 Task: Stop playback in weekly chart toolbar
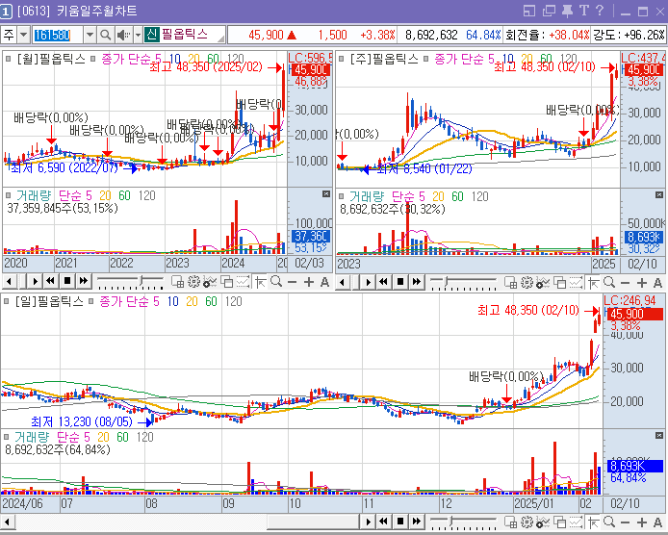pos(400,282)
